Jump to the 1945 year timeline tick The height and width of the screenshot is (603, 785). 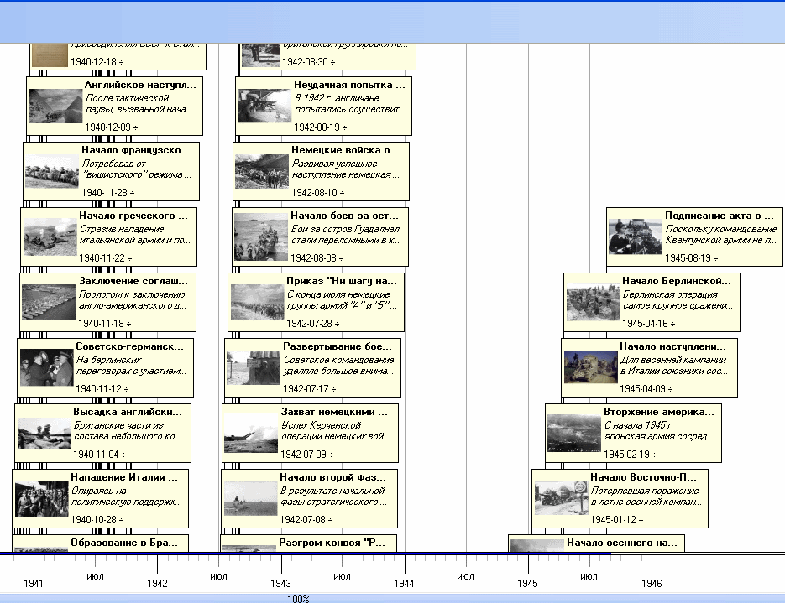tap(527, 583)
